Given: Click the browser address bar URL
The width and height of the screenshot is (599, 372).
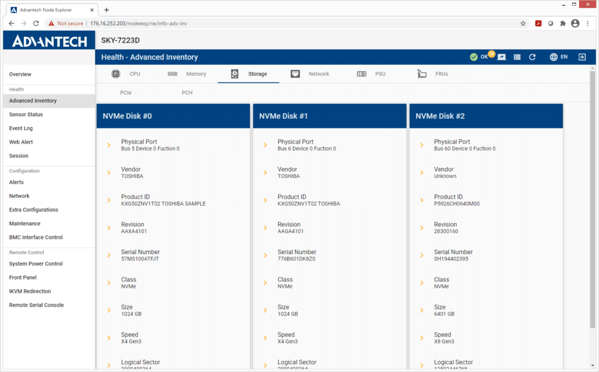Looking at the screenshot, I should pyautogui.click(x=139, y=23).
